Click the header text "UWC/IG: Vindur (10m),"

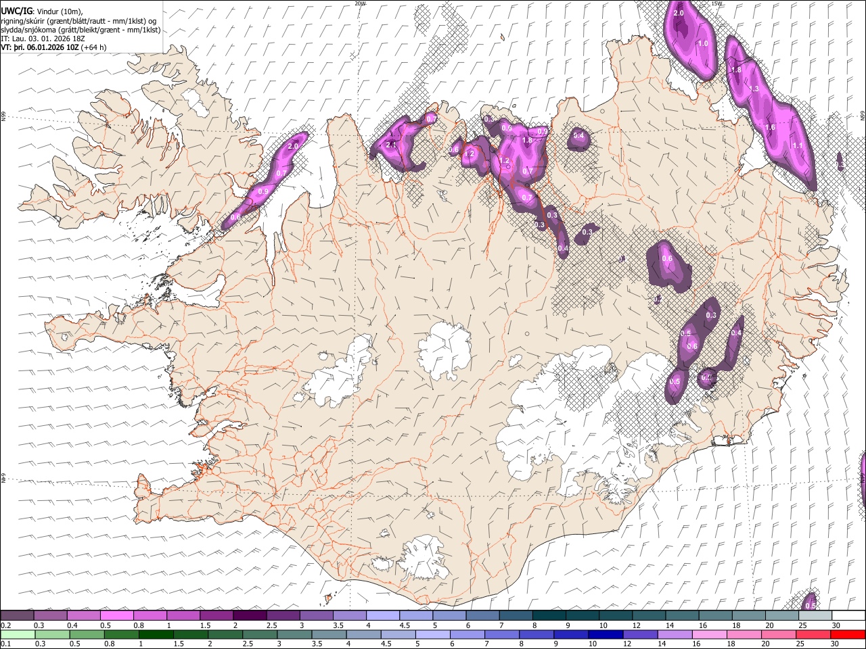[42, 11]
